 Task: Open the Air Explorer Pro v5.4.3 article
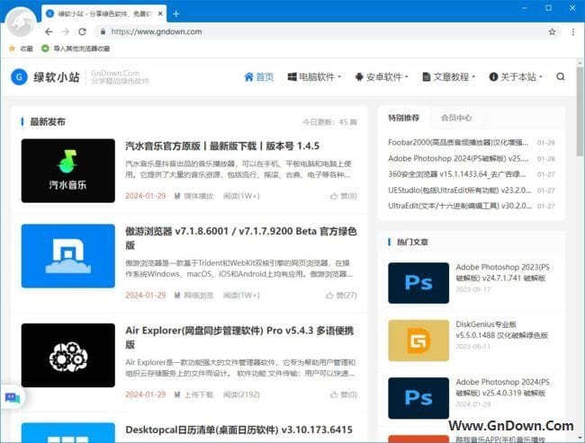click(239, 337)
